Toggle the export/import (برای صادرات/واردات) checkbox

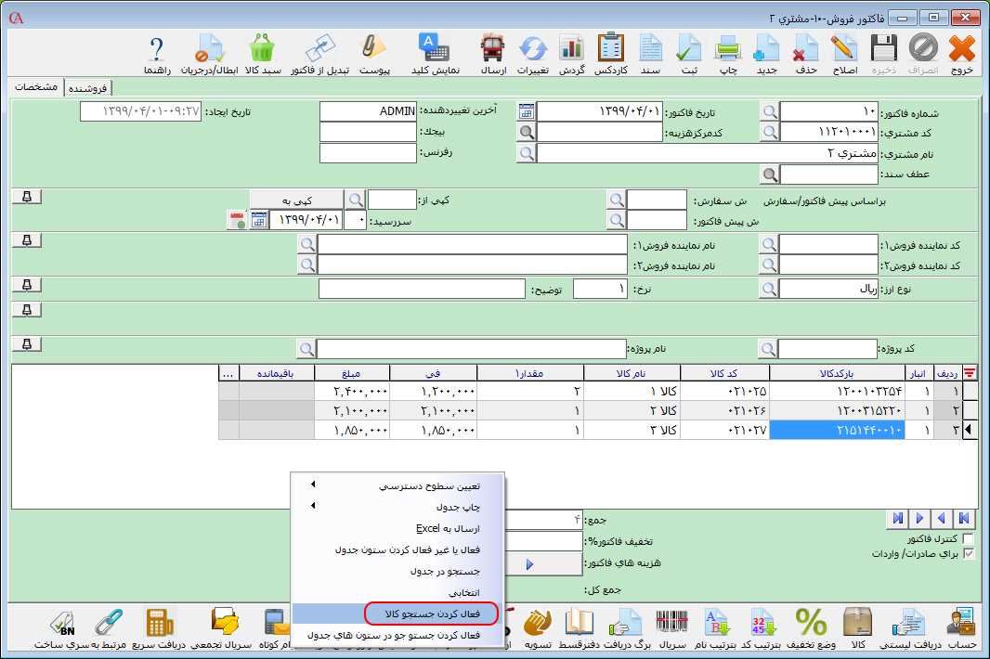(x=969, y=553)
